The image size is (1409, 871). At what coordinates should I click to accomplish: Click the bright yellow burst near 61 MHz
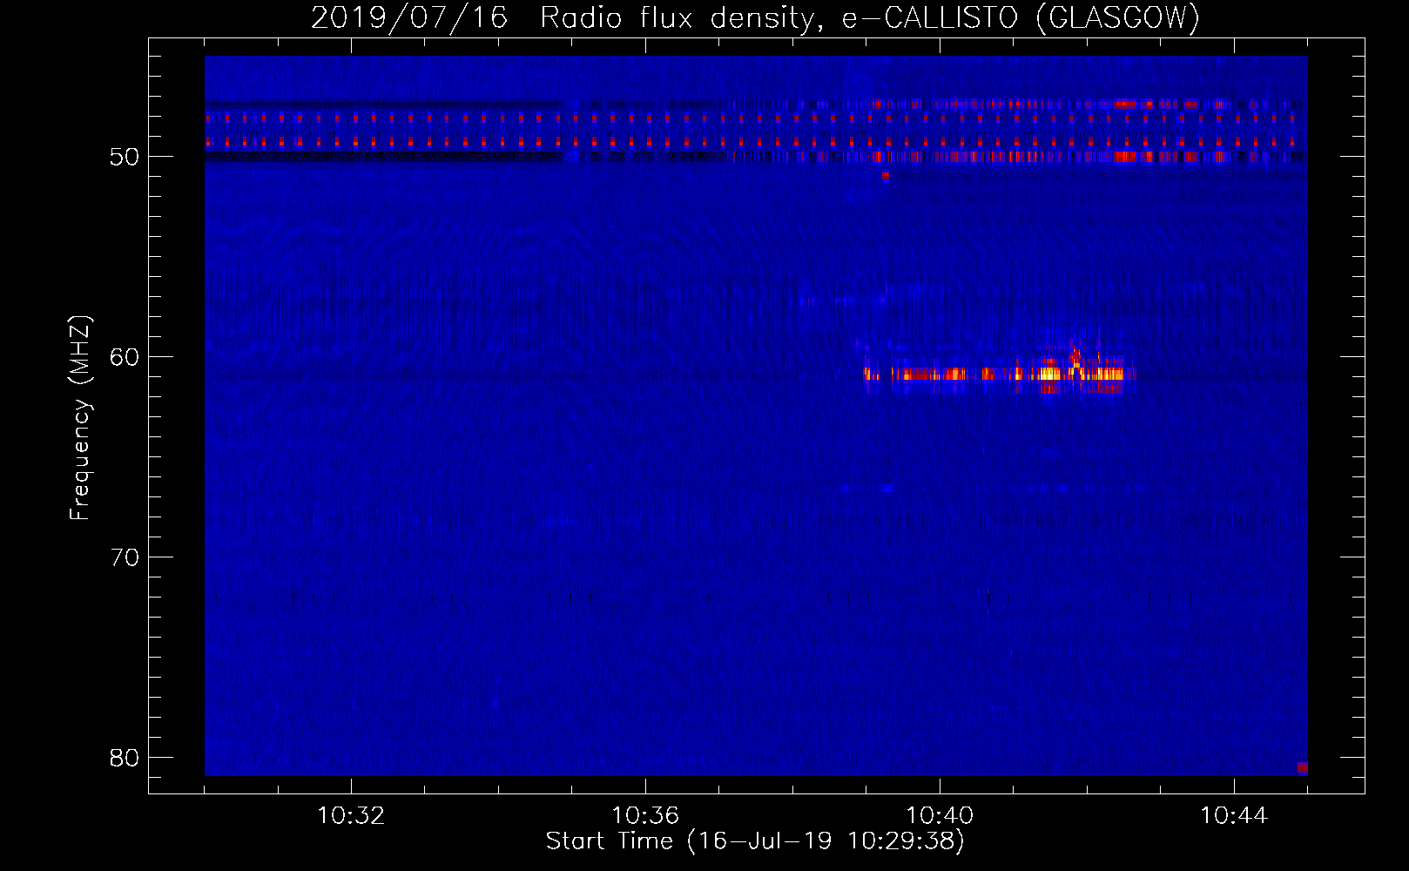(x=1082, y=374)
